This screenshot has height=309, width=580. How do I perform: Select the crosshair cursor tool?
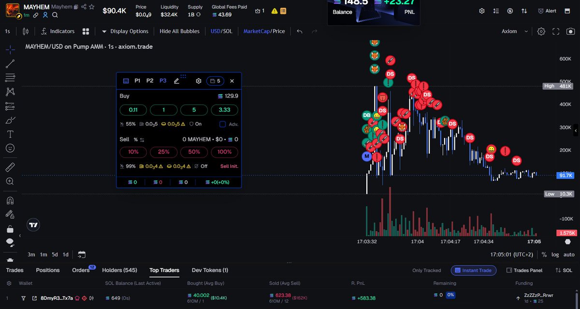pyautogui.click(x=10, y=49)
